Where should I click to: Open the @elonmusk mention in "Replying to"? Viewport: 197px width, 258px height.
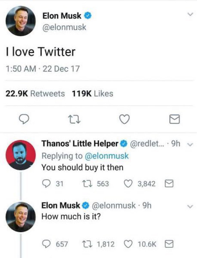click(x=106, y=156)
